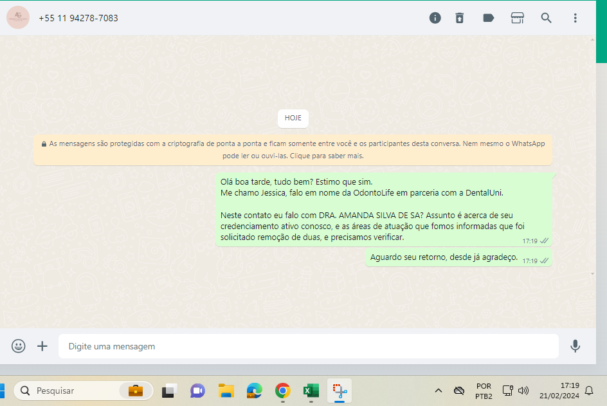
Task: Click the chat scrollbar down arrow
Action: click(592, 274)
